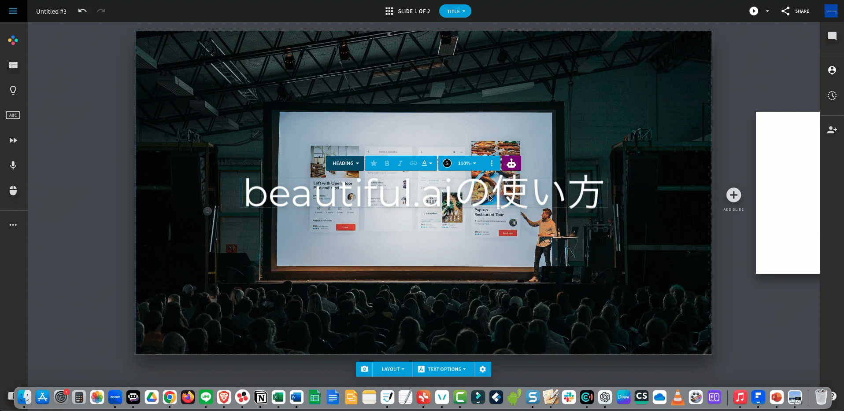Viewport: 844px width, 411px height.
Task: Open the 110% font size dropdown
Action: tap(466, 163)
